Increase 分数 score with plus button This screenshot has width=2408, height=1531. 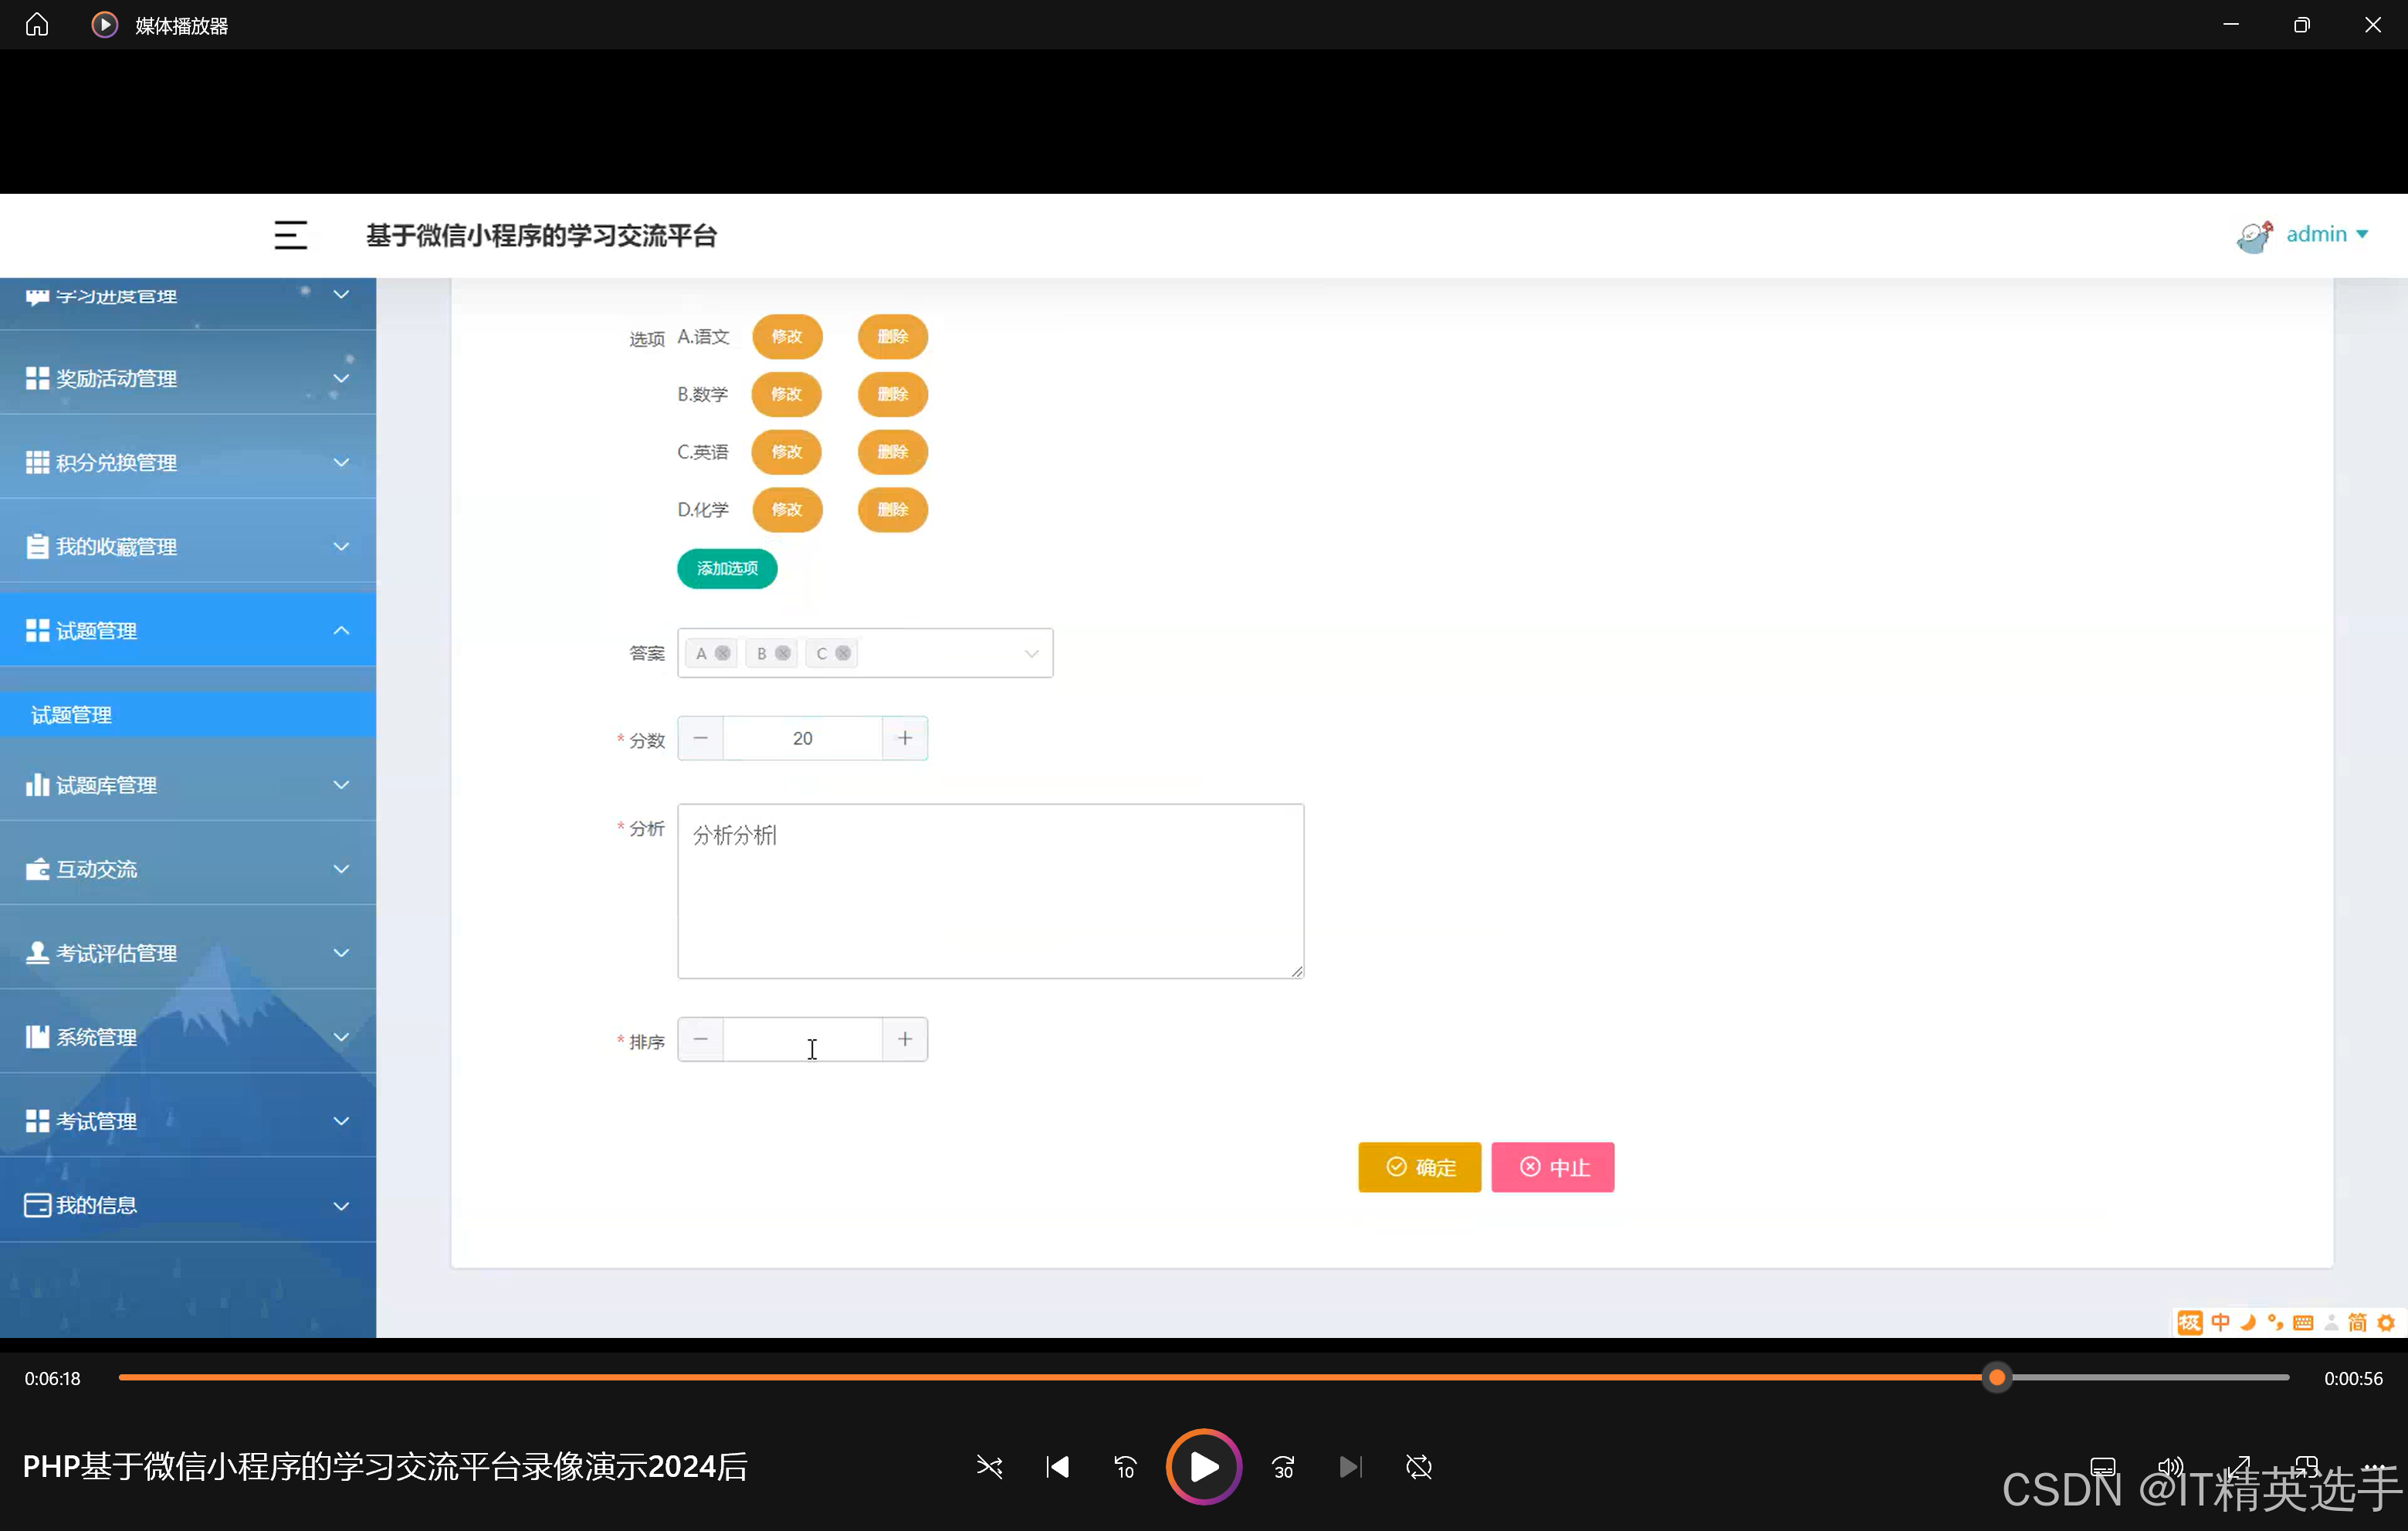(x=904, y=738)
